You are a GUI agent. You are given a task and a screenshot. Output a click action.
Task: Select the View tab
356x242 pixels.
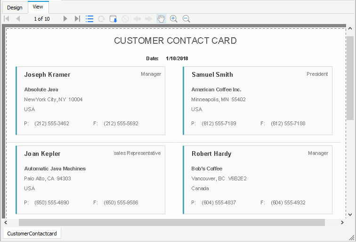(38, 7)
